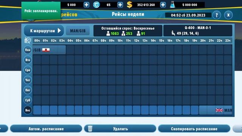The width and height of the screenshot is (242, 136).
Task: Click the Thursday 02ч schedule cell
Action: tap(54, 80)
